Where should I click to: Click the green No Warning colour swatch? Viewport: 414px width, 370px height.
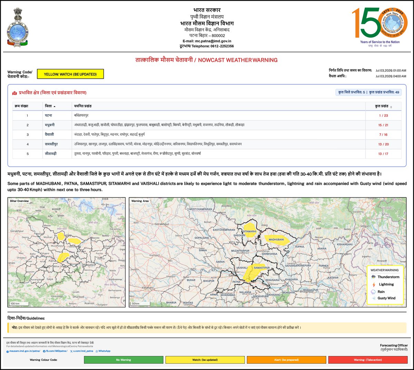124,360
